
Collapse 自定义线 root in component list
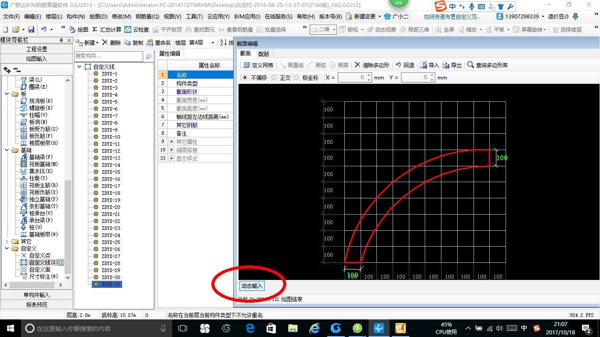tap(80, 67)
